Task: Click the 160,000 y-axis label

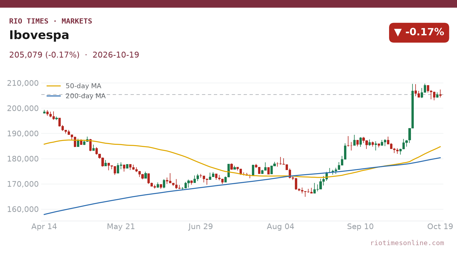Action: pos(23,209)
